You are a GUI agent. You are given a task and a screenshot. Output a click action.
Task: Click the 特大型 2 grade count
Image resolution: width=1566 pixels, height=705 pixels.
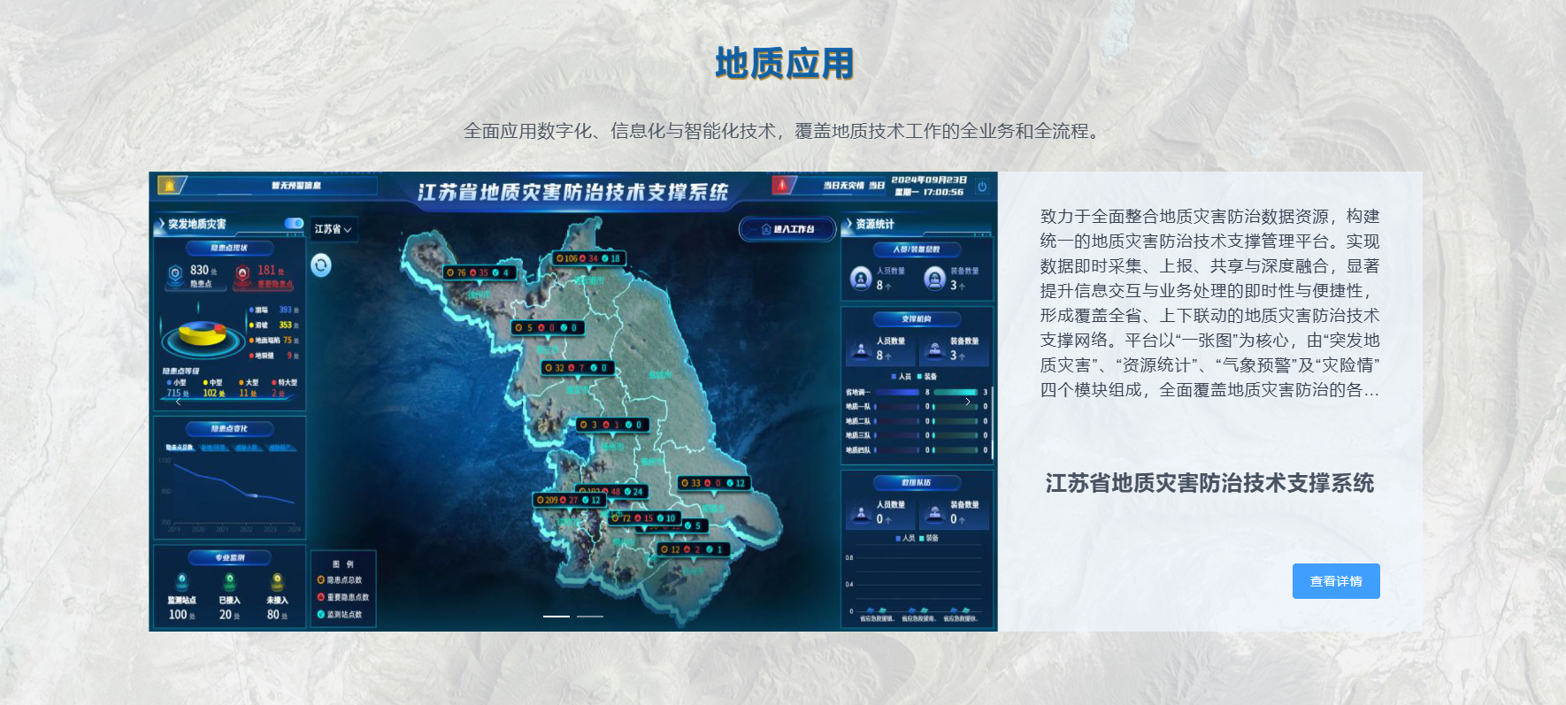284,388
